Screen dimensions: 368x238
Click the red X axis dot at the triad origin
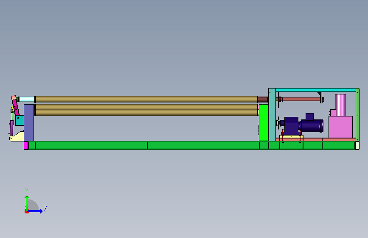tap(26, 212)
